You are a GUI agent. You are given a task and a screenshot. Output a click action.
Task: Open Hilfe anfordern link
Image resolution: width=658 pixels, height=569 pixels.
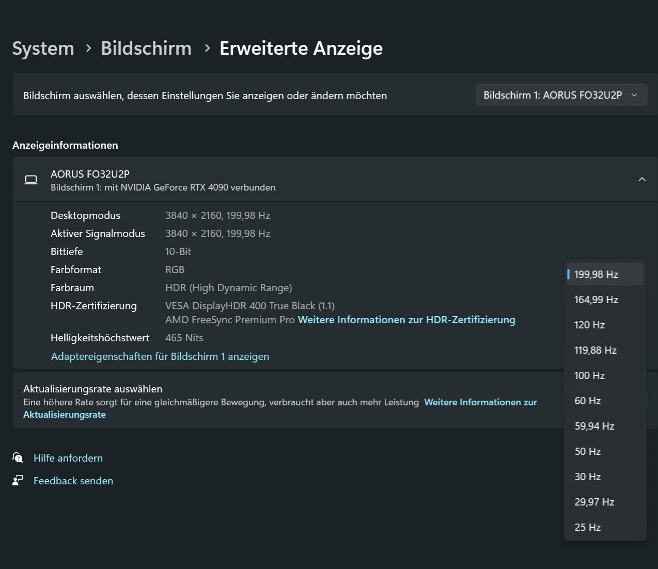pos(68,458)
